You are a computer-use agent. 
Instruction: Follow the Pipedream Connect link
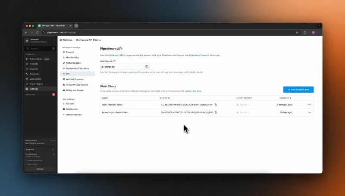click(x=199, y=55)
